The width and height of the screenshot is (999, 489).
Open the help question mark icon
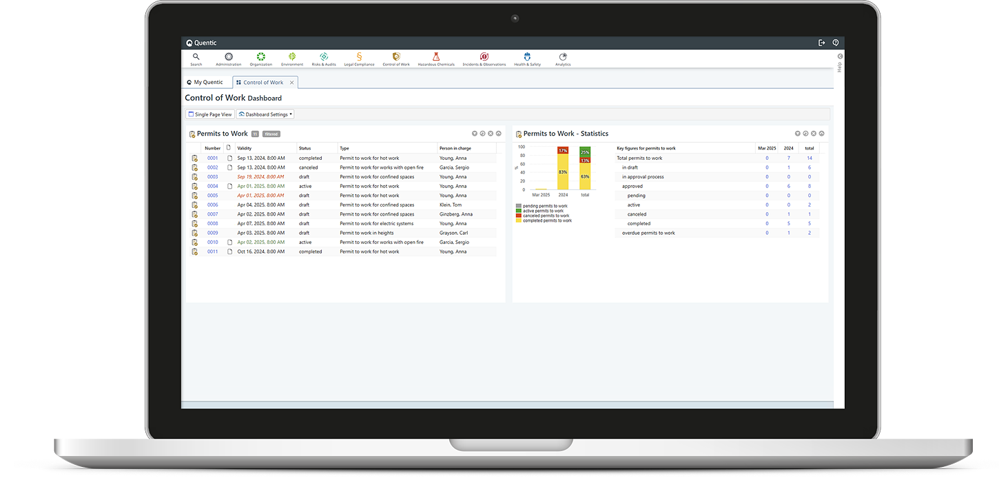coord(836,43)
